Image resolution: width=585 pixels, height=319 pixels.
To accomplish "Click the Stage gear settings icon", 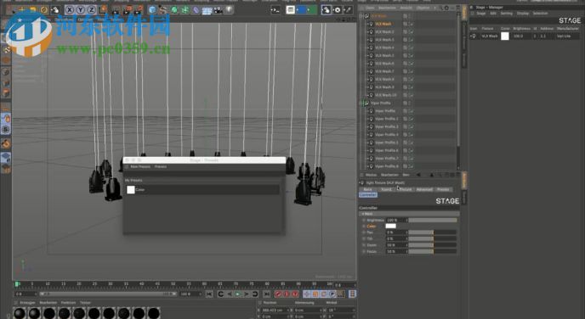I will [x=337, y=10].
